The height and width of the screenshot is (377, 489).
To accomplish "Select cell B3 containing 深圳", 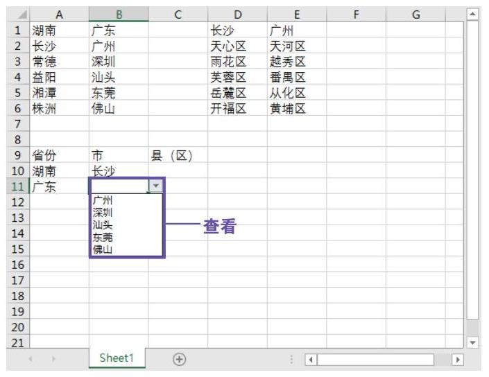I will click(119, 61).
